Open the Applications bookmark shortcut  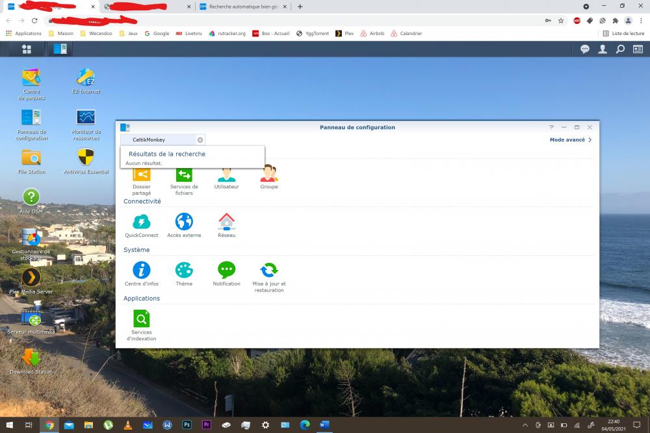click(23, 34)
